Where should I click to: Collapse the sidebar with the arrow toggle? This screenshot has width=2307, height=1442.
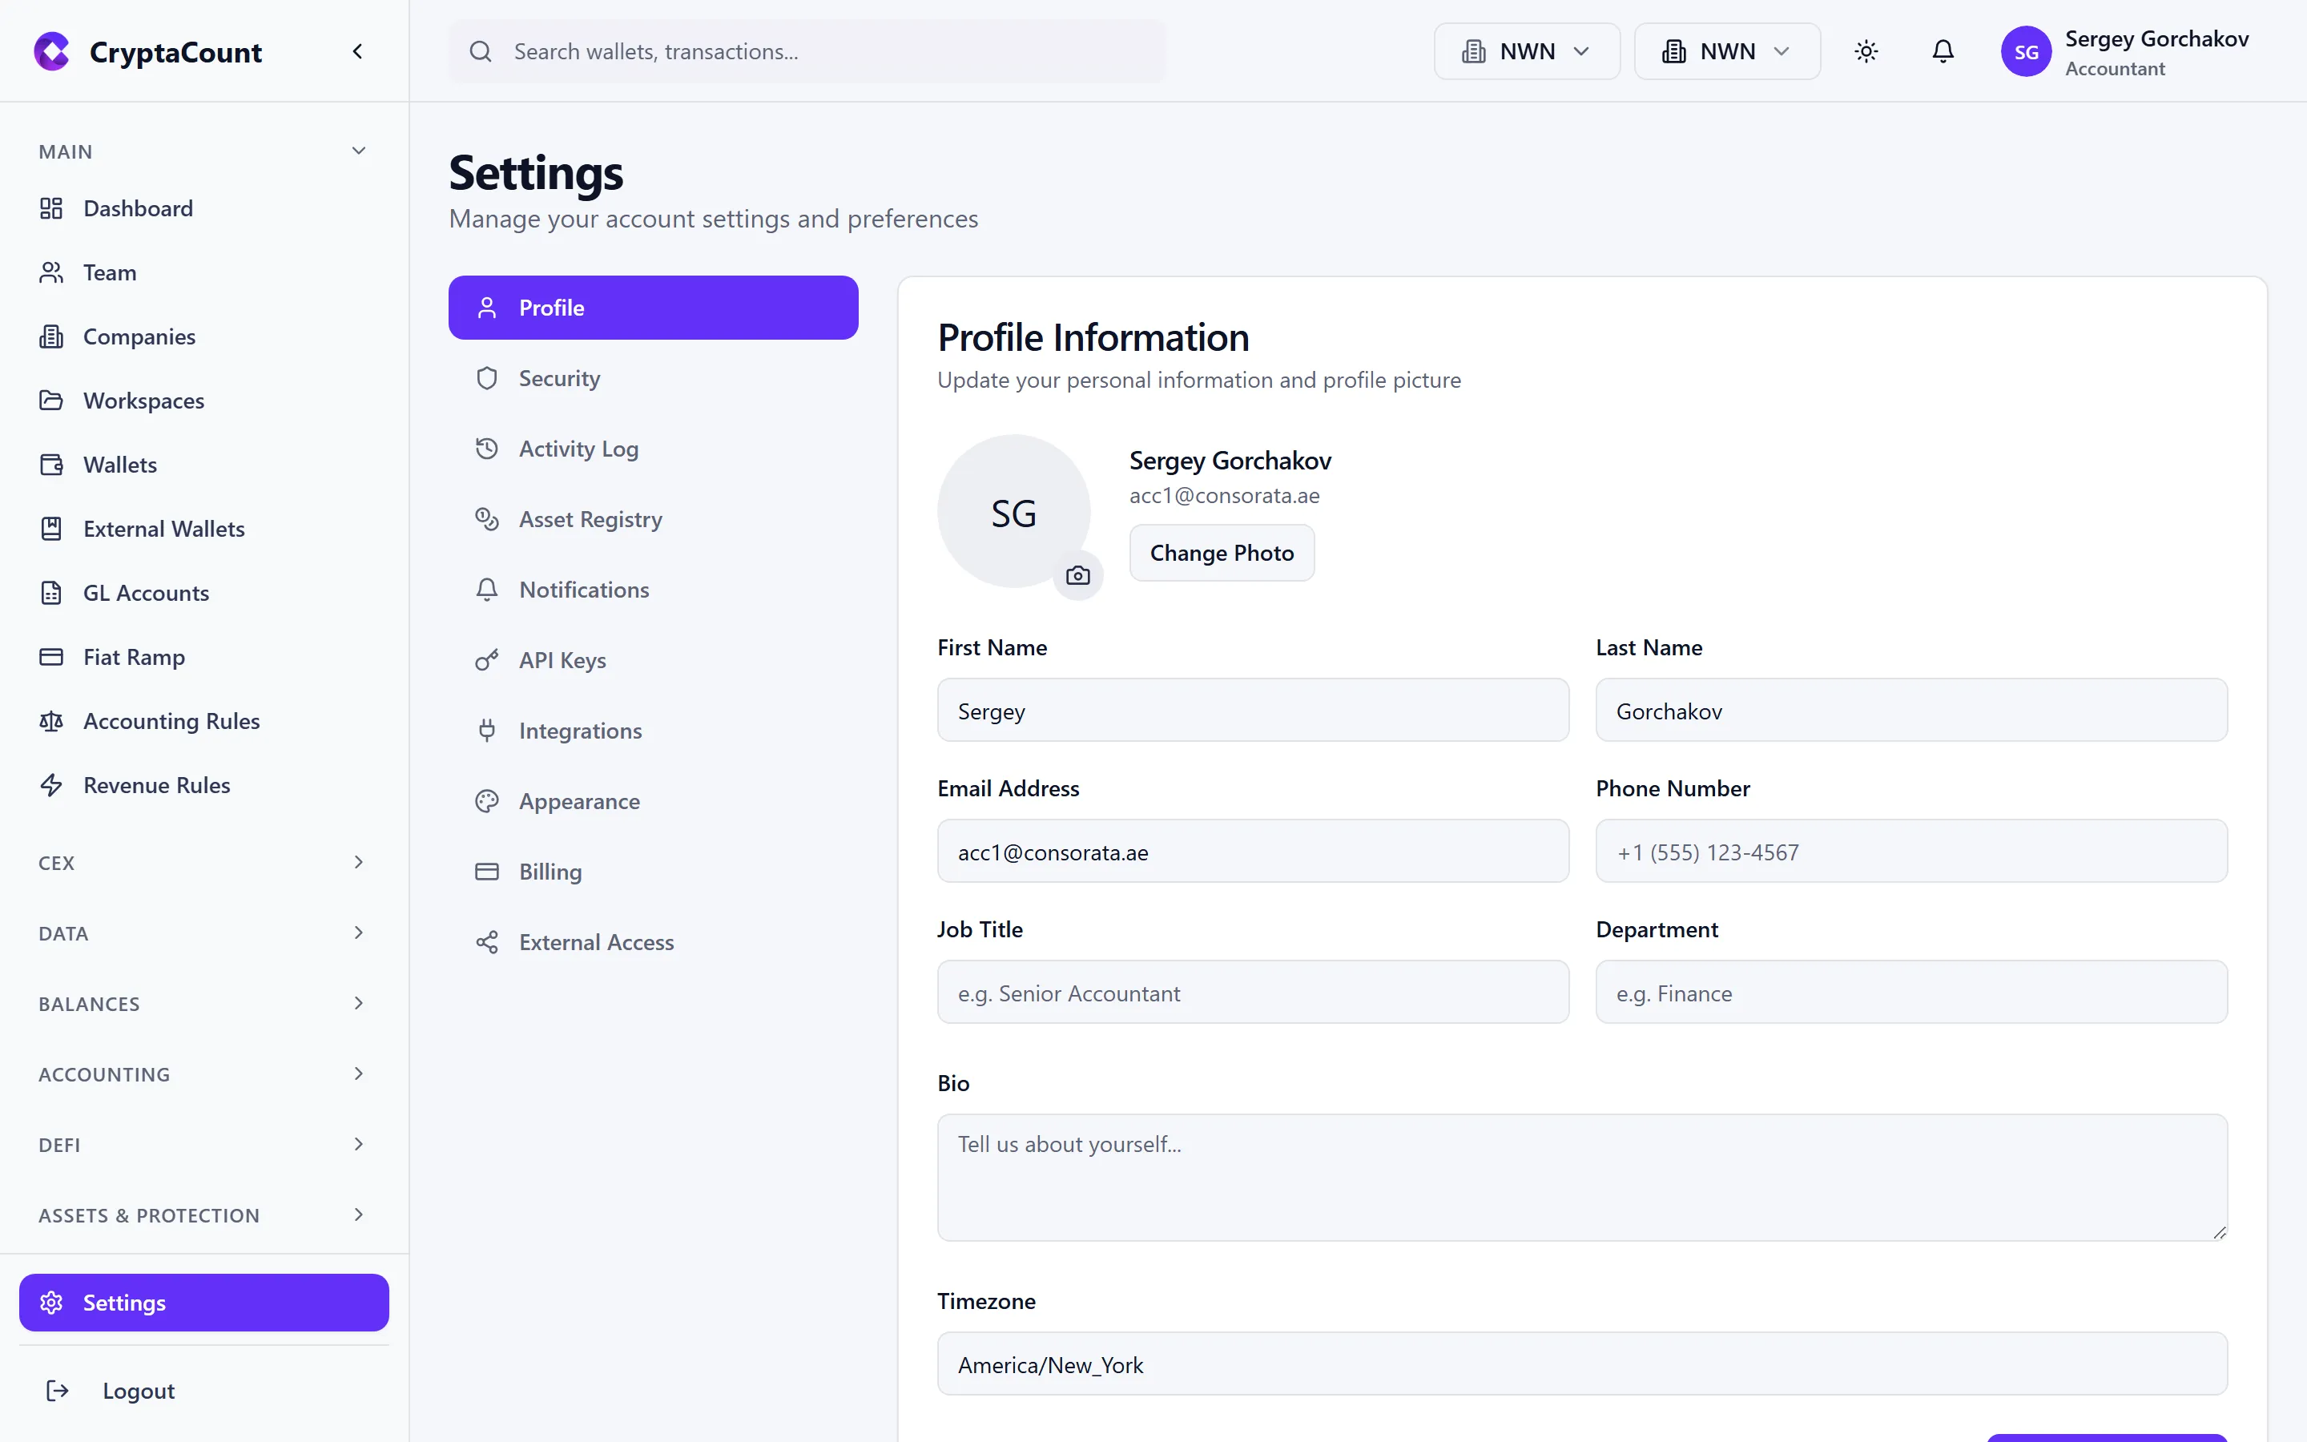(357, 50)
